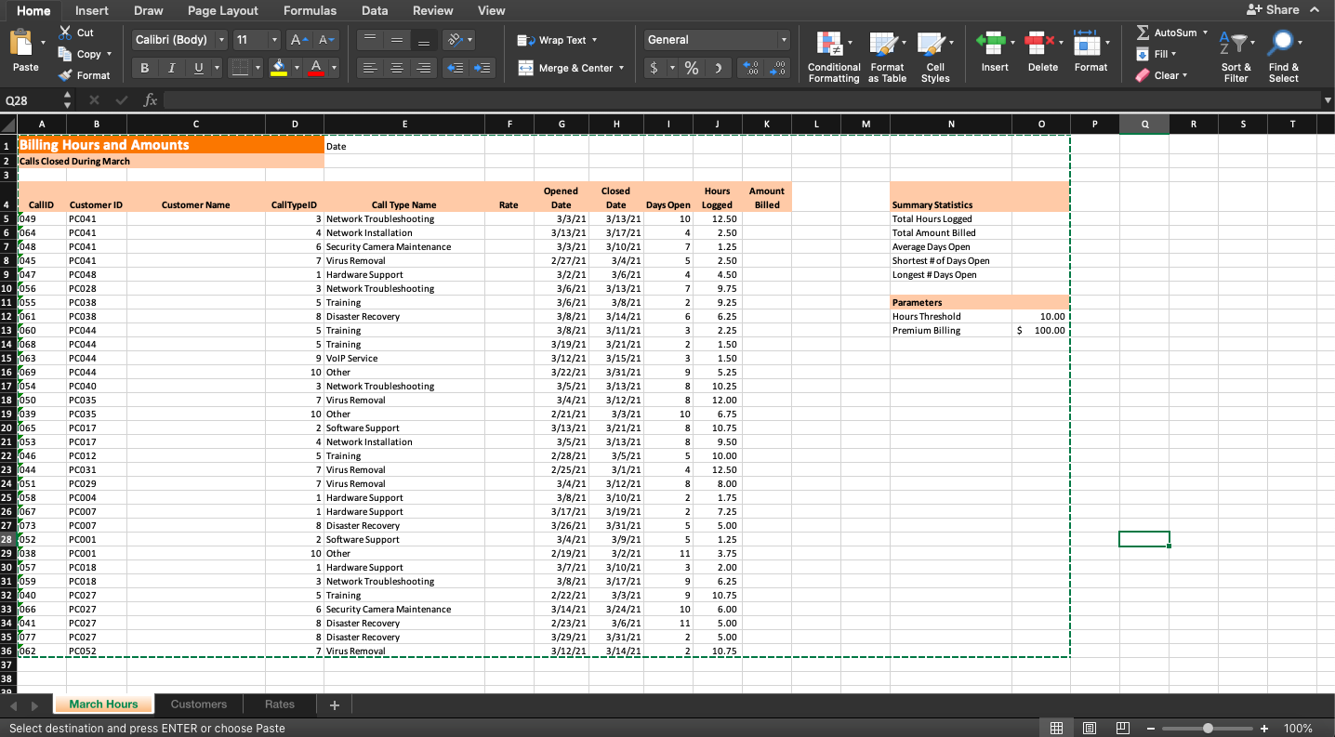
Task: Open the Merge & Center dropdown arrow
Action: (621, 68)
